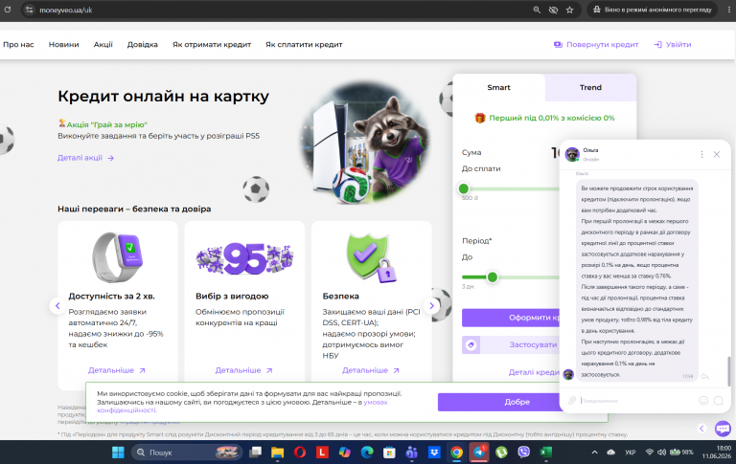
Task: Click the speech bubble icon beside emoji
Action: click(719, 400)
